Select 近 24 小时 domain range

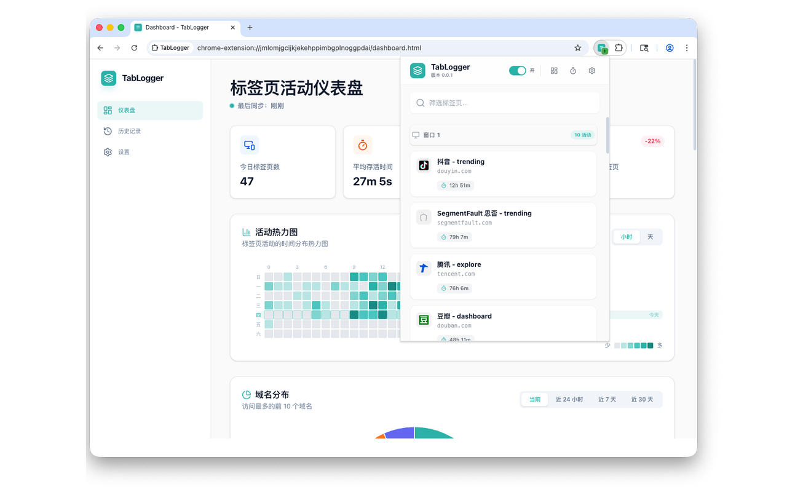point(569,399)
